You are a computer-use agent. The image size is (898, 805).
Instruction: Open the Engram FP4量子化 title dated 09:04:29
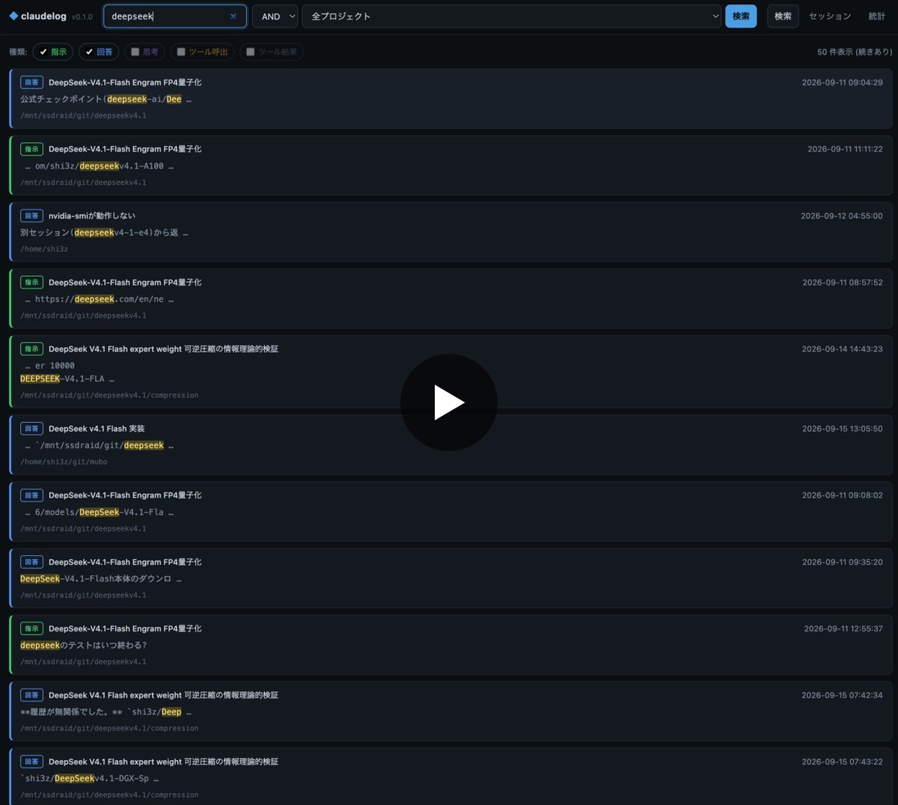tap(125, 82)
